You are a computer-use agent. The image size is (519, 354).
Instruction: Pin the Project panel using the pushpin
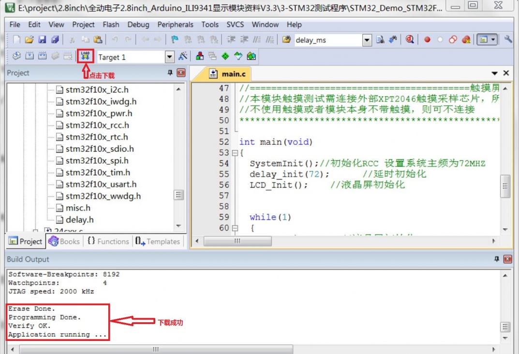[170, 73]
